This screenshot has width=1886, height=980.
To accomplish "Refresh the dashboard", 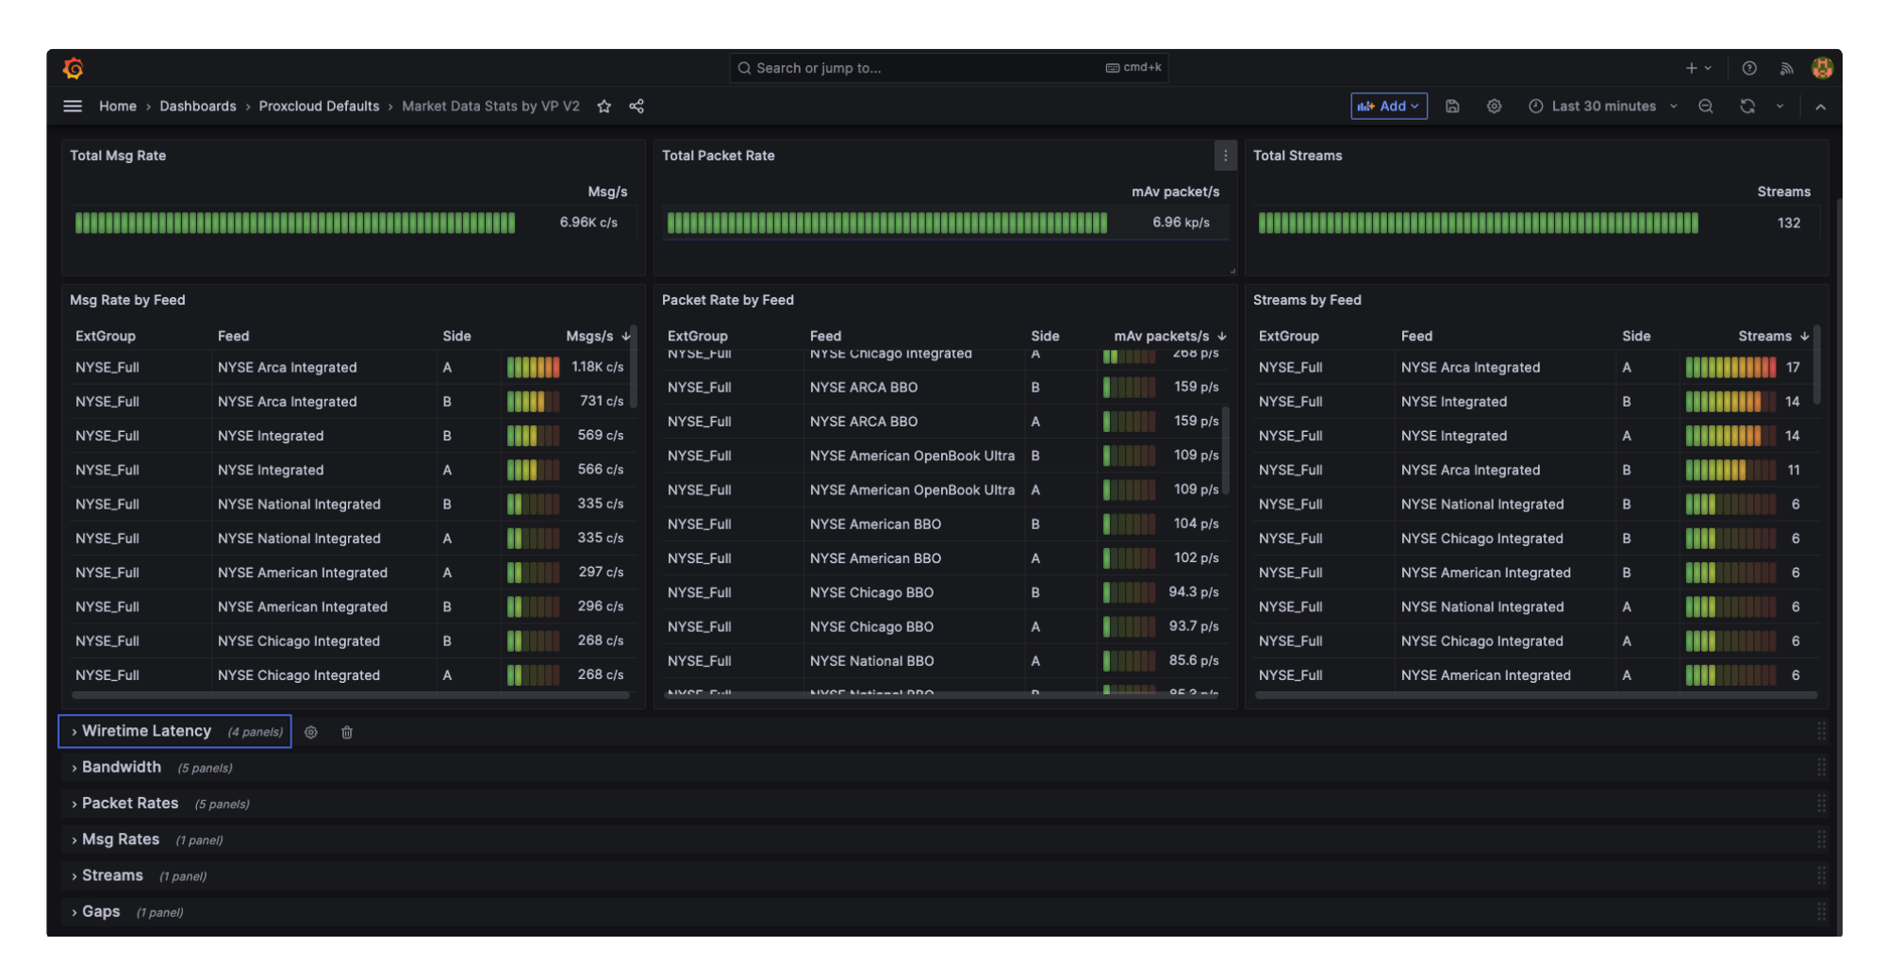I will 1747,107.
